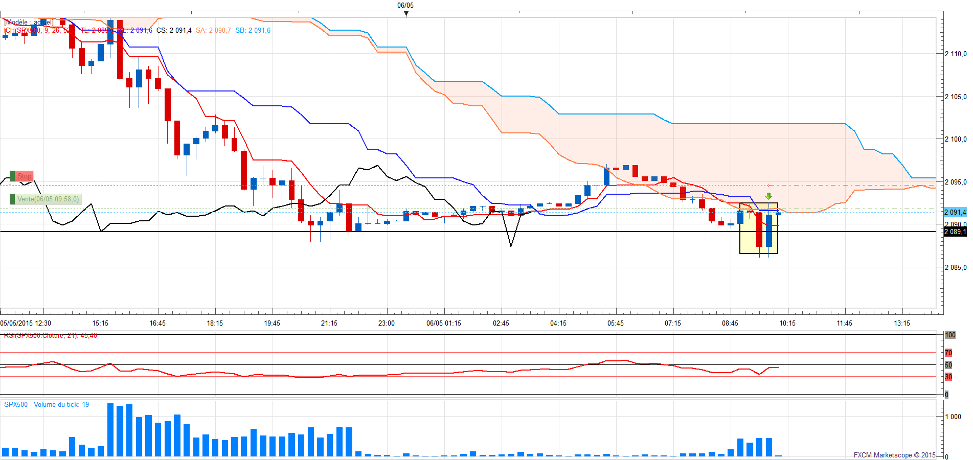Click the 10:15 time axis label
Screen dimensions: 973x460
point(787,323)
